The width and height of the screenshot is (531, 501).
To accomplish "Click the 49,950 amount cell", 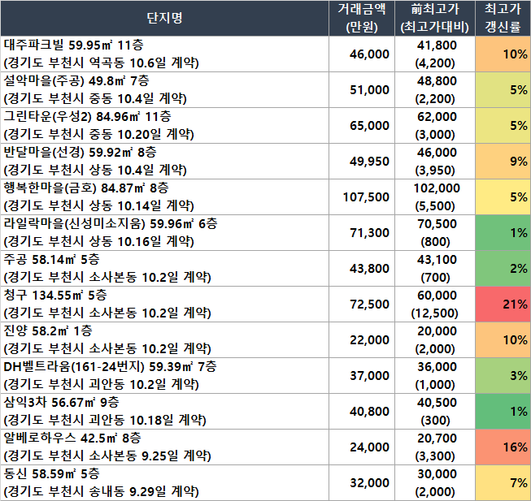I will pos(362,162).
